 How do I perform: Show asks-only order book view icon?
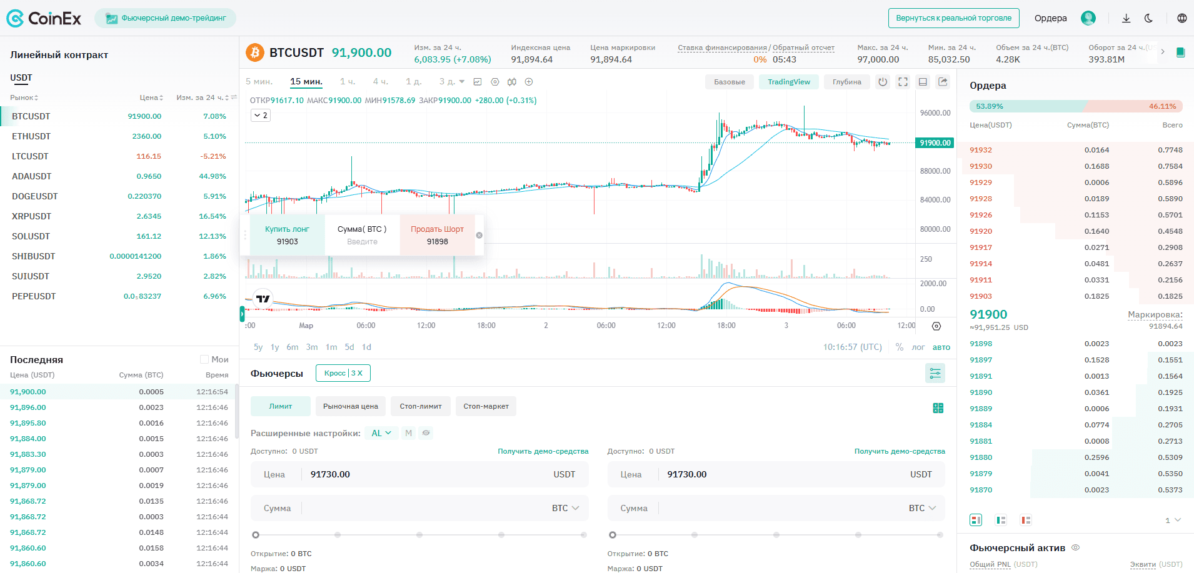click(1026, 520)
